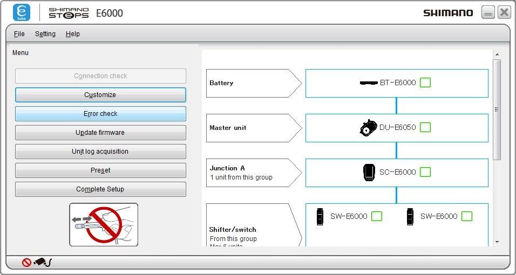Click the DU-E6050 drive unit icon
The width and height of the screenshot is (516, 275).
click(x=368, y=128)
